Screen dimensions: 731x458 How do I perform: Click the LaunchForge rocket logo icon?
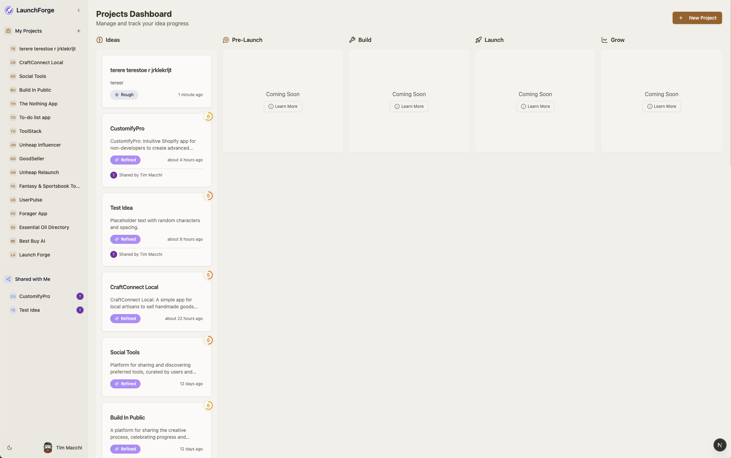pos(9,10)
